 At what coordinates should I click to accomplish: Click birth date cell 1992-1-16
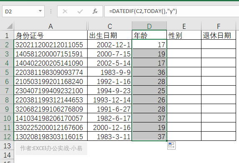point(110,81)
